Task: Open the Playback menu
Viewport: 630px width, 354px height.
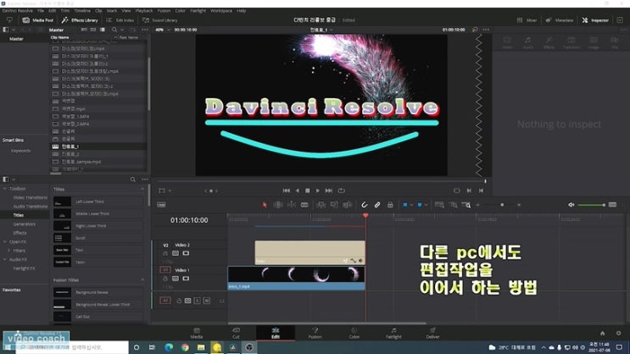Action: 144,11
